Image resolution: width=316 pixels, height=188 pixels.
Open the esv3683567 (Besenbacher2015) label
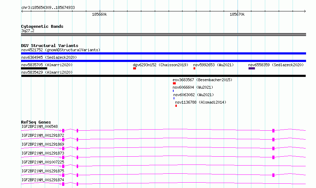point(202,80)
